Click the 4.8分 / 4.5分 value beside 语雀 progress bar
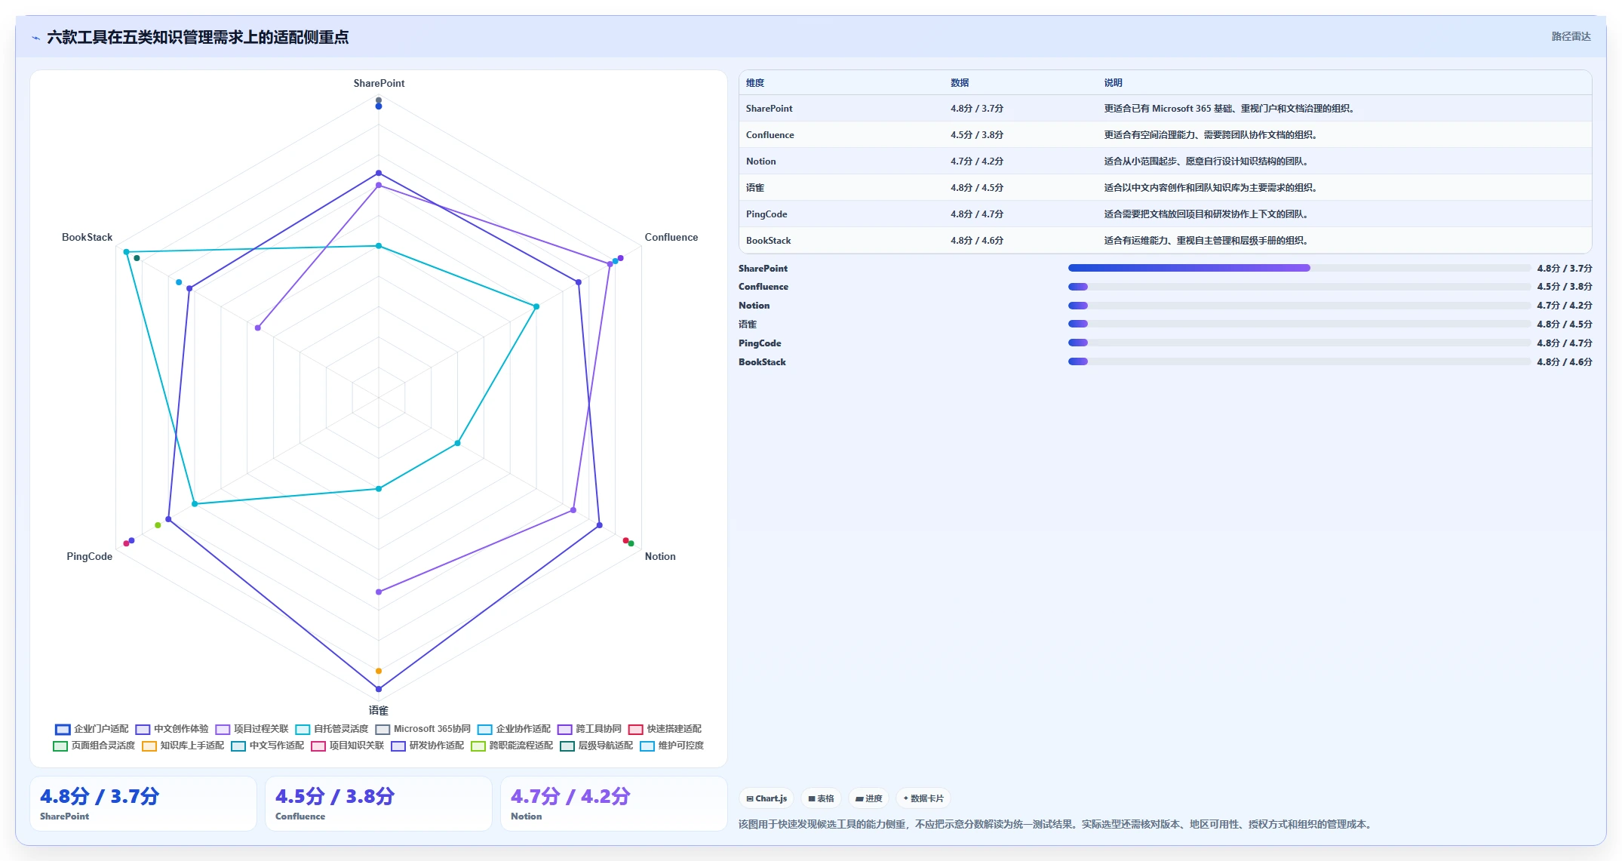The image size is (1622, 861). point(1565,324)
